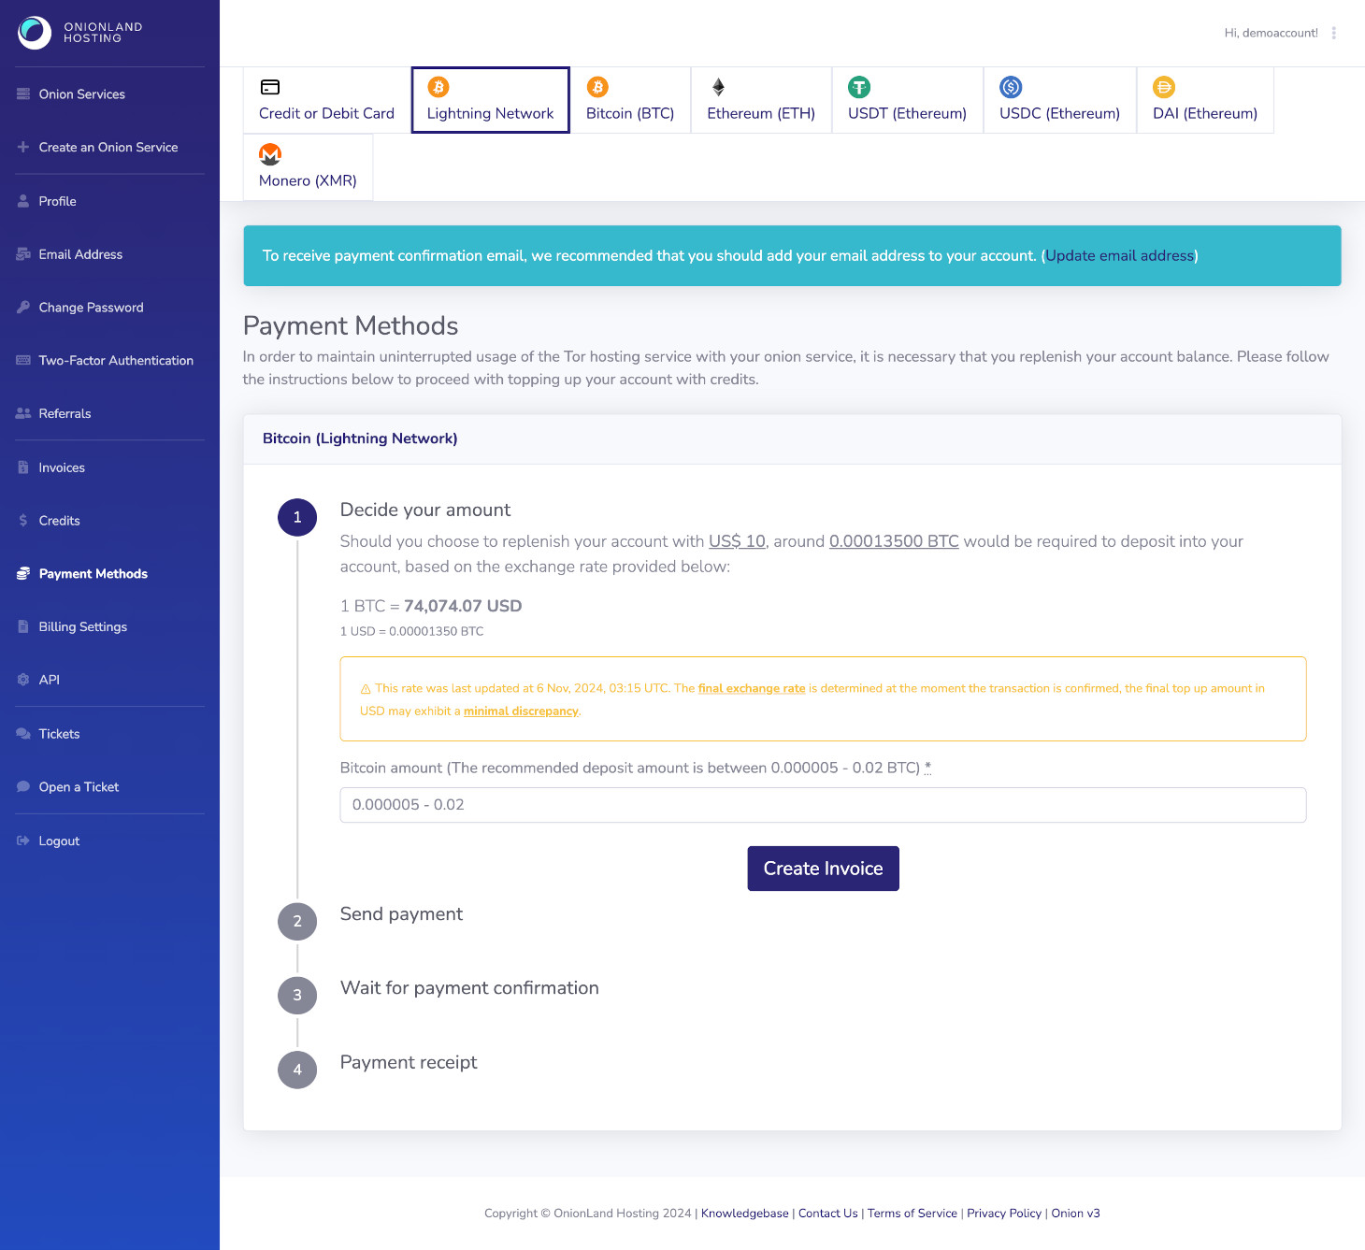Select the Lightning Network tab label
This screenshot has height=1250, width=1365.
coord(490,113)
